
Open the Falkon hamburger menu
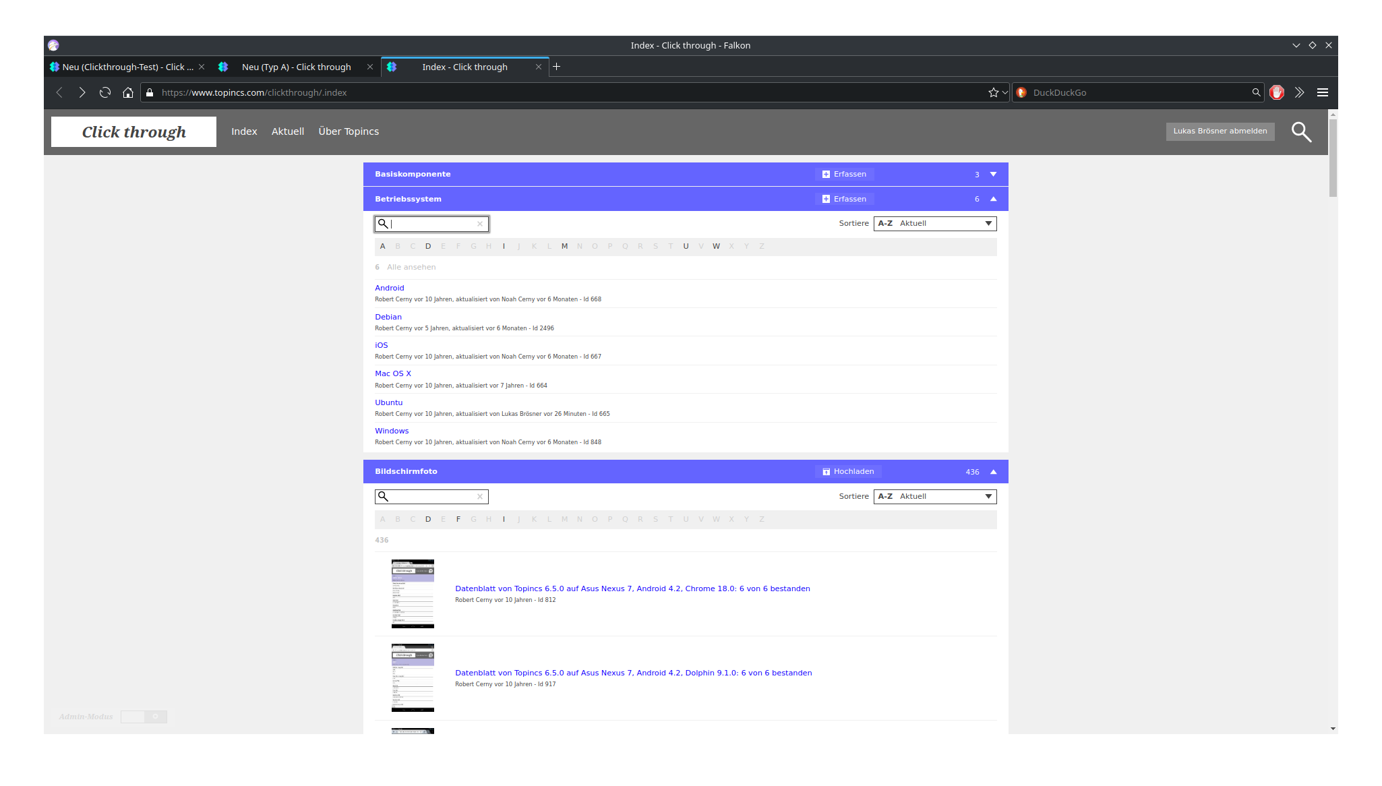pos(1322,92)
